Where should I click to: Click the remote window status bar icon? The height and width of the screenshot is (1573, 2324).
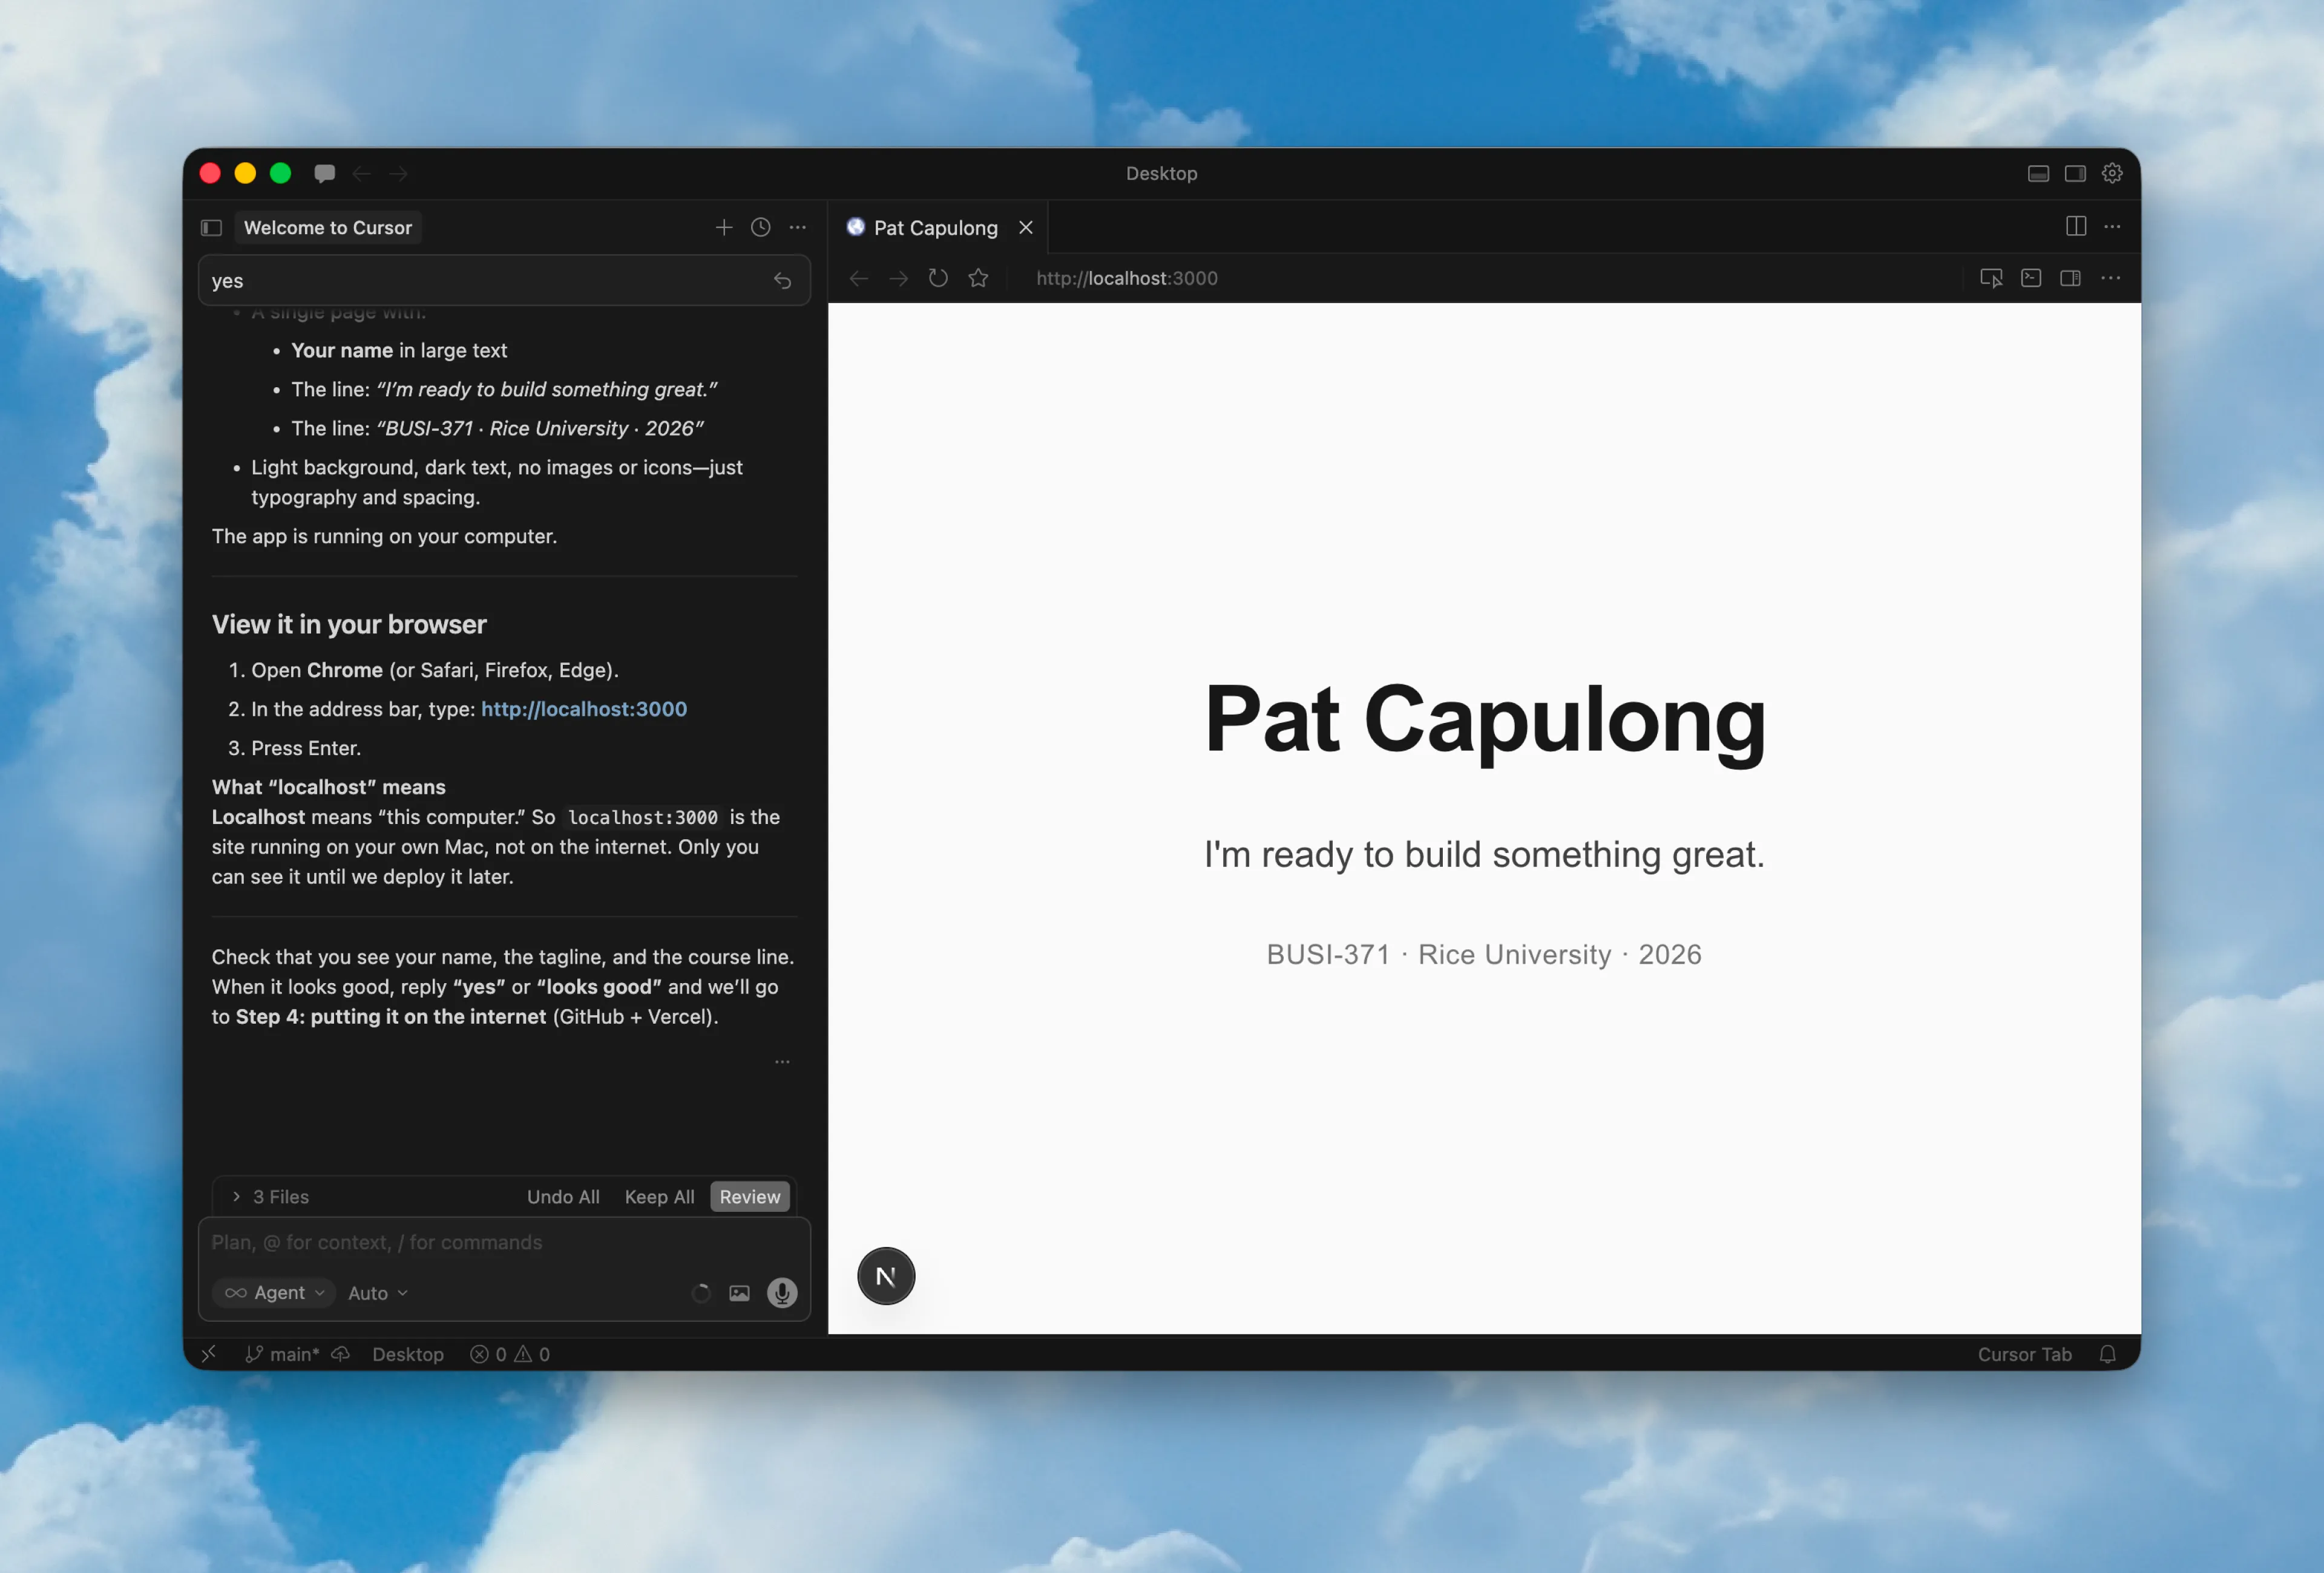point(208,1354)
